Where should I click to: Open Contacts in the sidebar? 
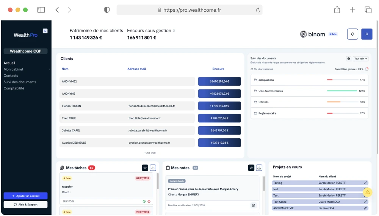(11, 76)
